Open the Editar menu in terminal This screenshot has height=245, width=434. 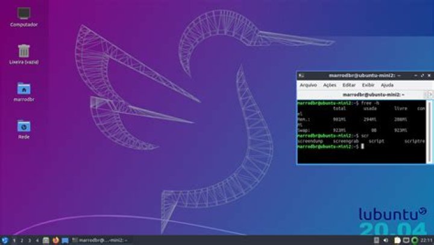(x=349, y=85)
